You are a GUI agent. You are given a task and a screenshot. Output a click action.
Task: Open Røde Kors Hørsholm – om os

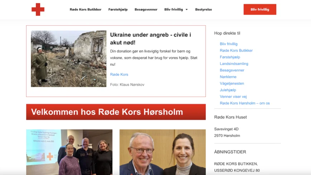[245, 103]
